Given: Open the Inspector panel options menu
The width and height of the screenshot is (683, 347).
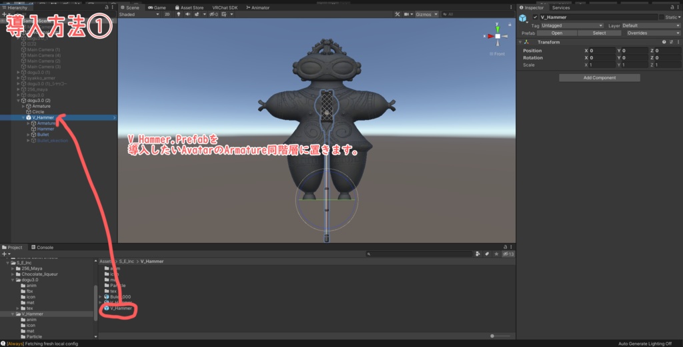Looking at the screenshot, I should tap(678, 7).
